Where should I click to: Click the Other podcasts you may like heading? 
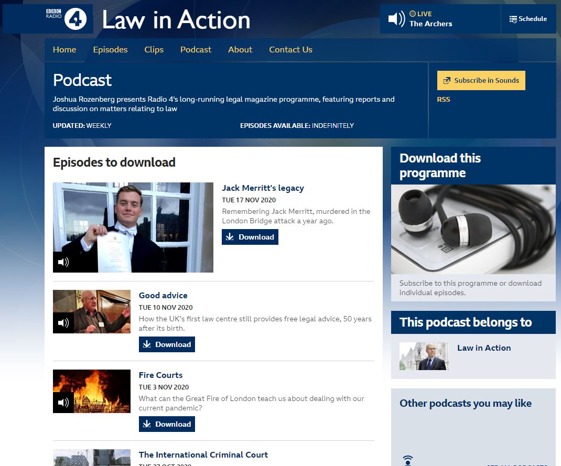[x=466, y=404]
